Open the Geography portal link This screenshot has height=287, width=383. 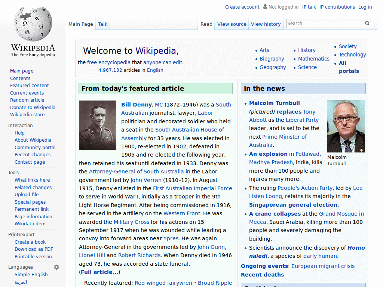273,67
